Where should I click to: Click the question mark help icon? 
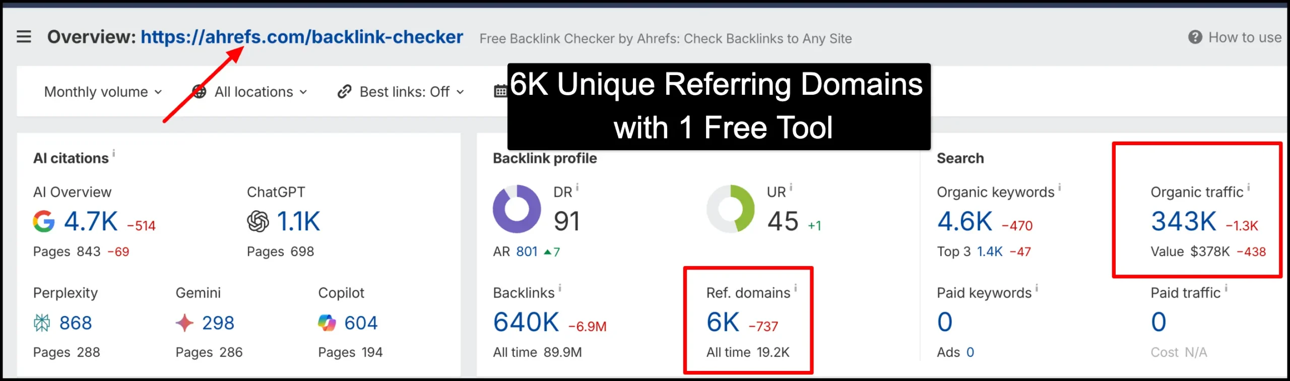pos(1195,37)
